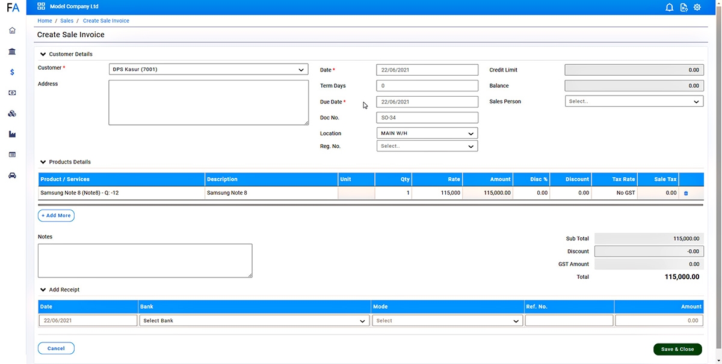Open the Customer dropdown DPS Kasur

208,70
